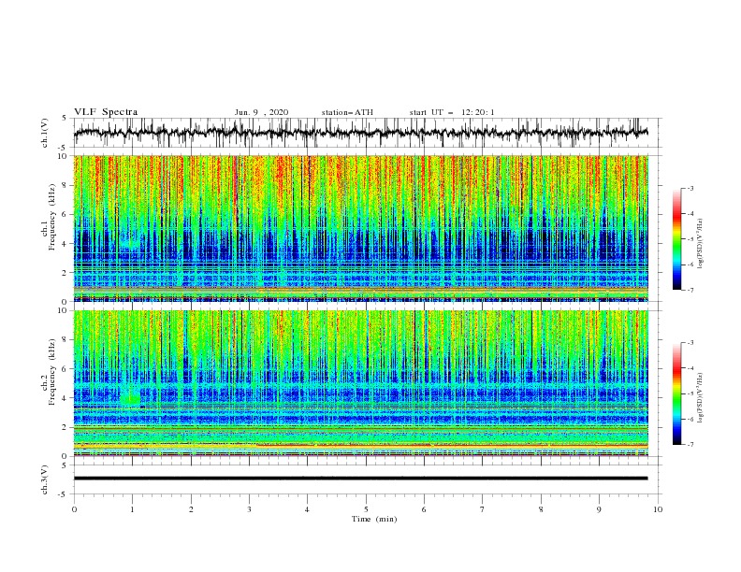Click the "Time (min)" x-axis title
This screenshot has width=741, height=572.
tap(374, 519)
